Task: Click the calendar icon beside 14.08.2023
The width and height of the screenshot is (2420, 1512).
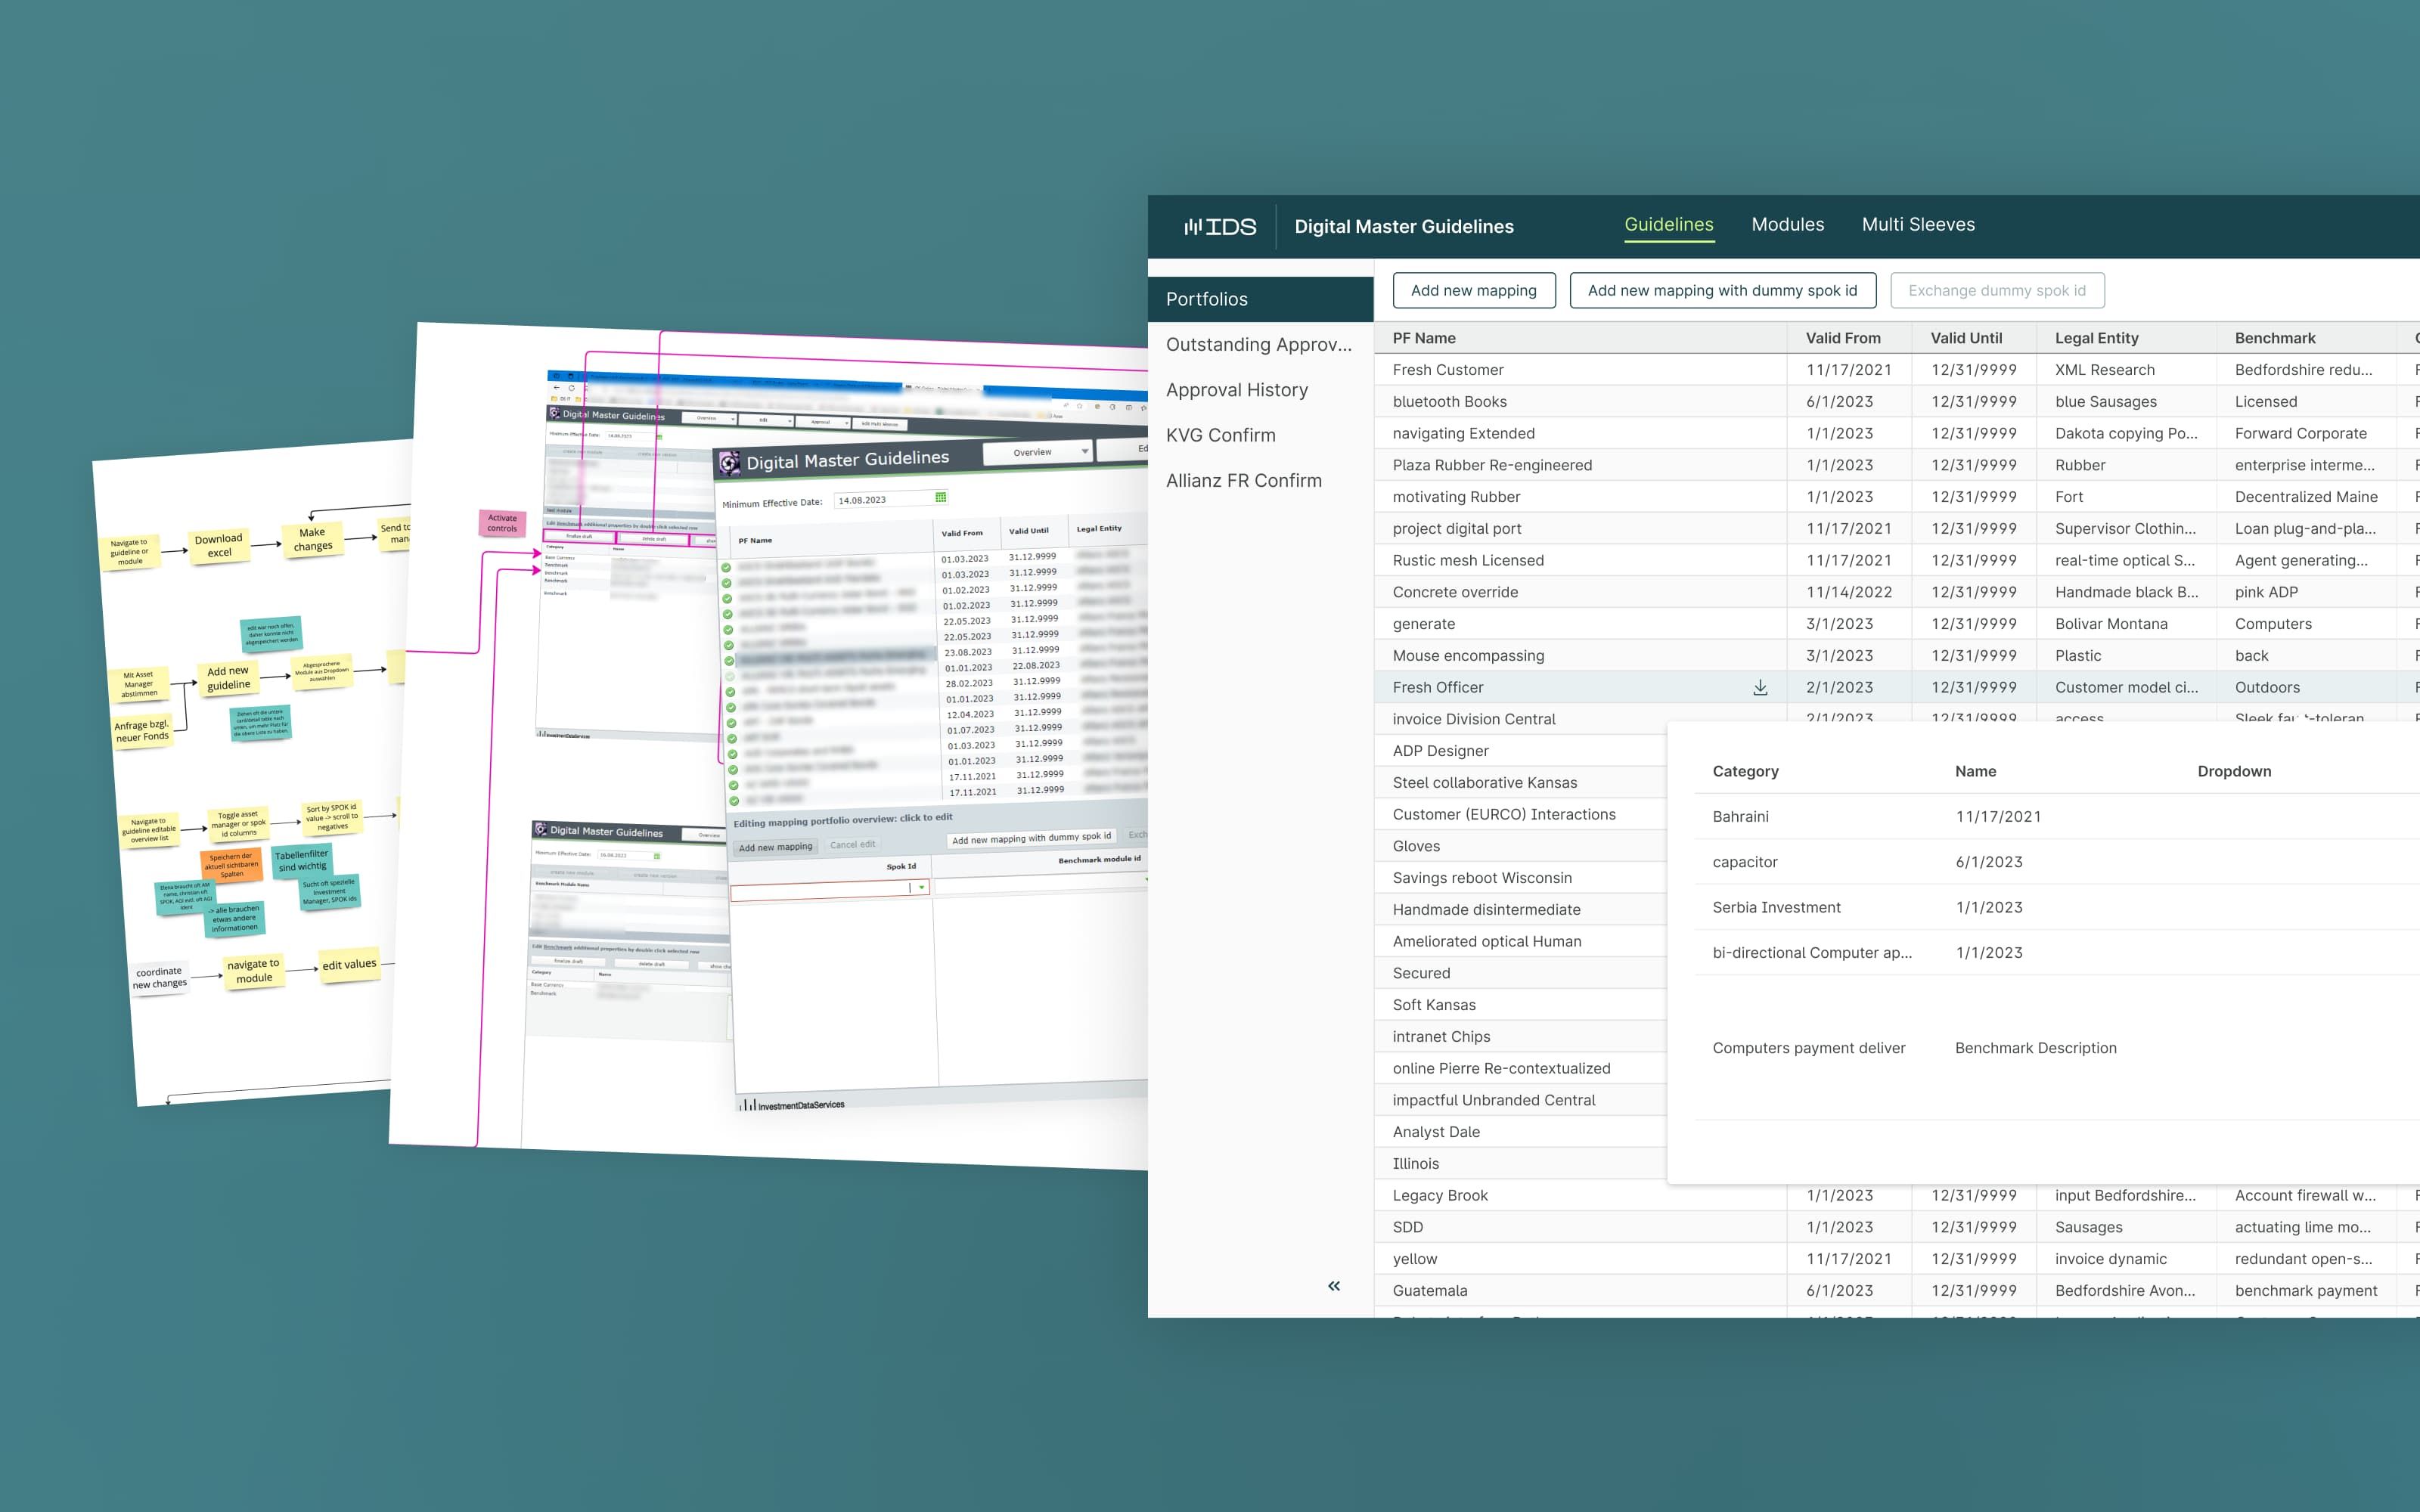Action: click(941, 497)
